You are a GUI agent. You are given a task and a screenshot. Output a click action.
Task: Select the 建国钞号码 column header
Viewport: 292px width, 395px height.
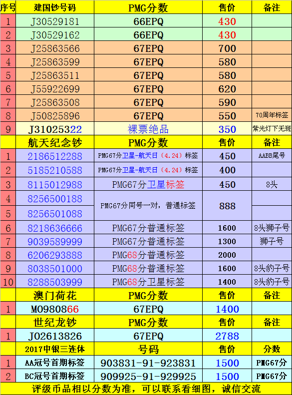coord(55,7)
